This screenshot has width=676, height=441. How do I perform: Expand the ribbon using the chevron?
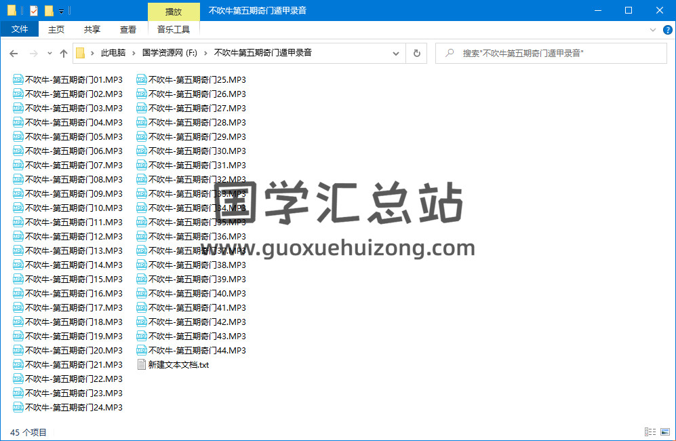[653, 29]
